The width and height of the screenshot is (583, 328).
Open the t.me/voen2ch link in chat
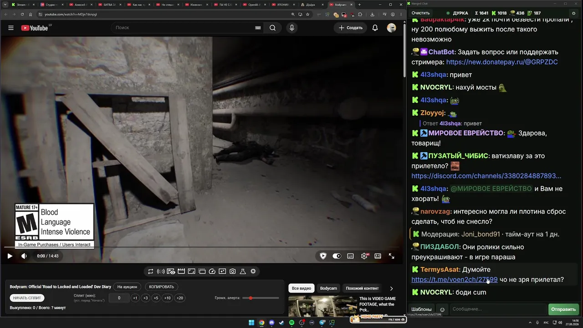[455, 280]
